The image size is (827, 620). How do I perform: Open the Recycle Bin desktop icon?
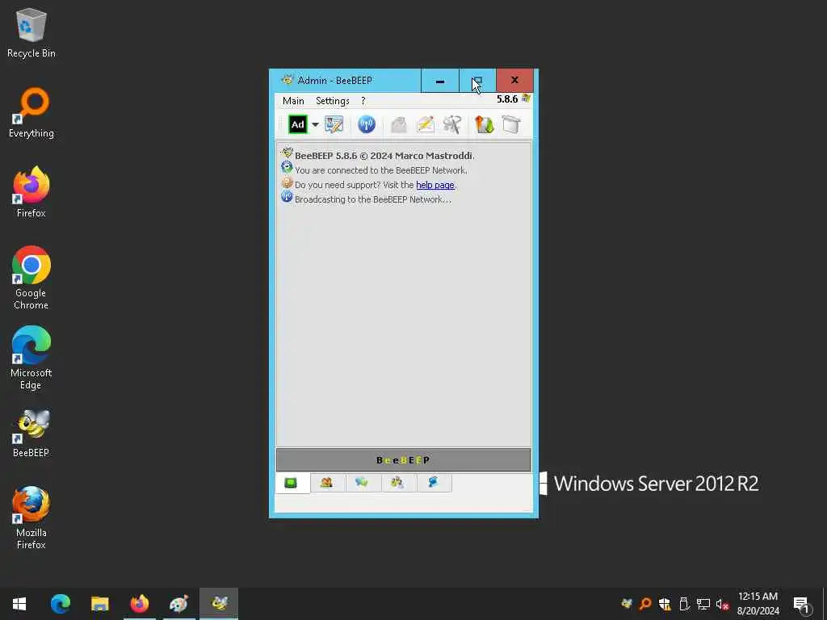coord(31,32)
